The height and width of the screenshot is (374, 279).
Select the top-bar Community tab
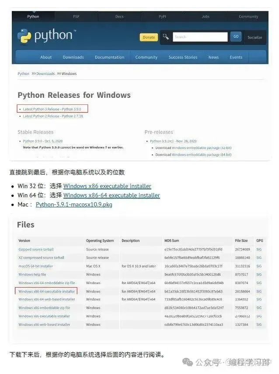point(248,17)
